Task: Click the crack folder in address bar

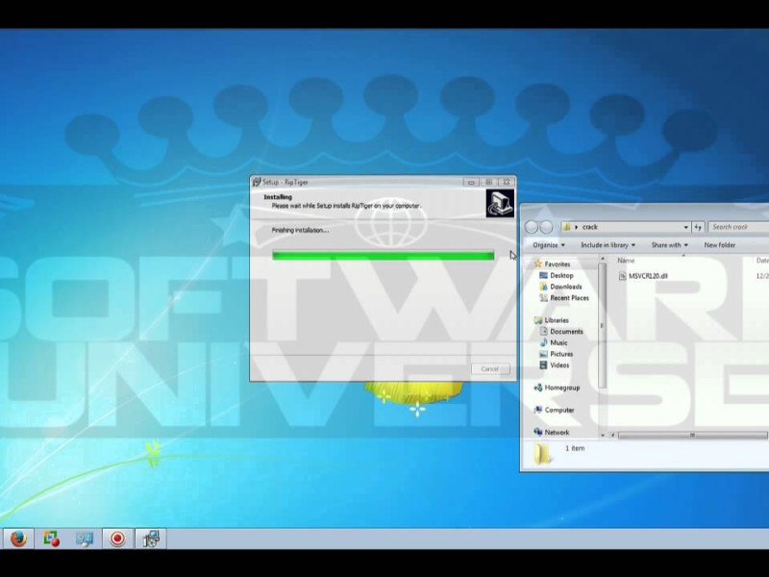Action: click(x=590, y=227)
